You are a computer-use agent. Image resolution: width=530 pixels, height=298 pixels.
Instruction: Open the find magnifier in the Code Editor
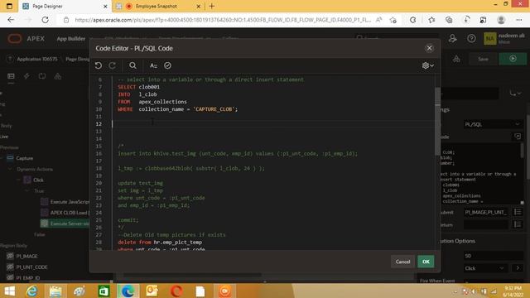pyautogui.click(x=132, y=65)
